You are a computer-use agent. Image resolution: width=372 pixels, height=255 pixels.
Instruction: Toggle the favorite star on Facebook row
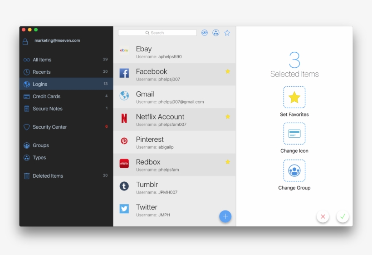tap(228, 71)
